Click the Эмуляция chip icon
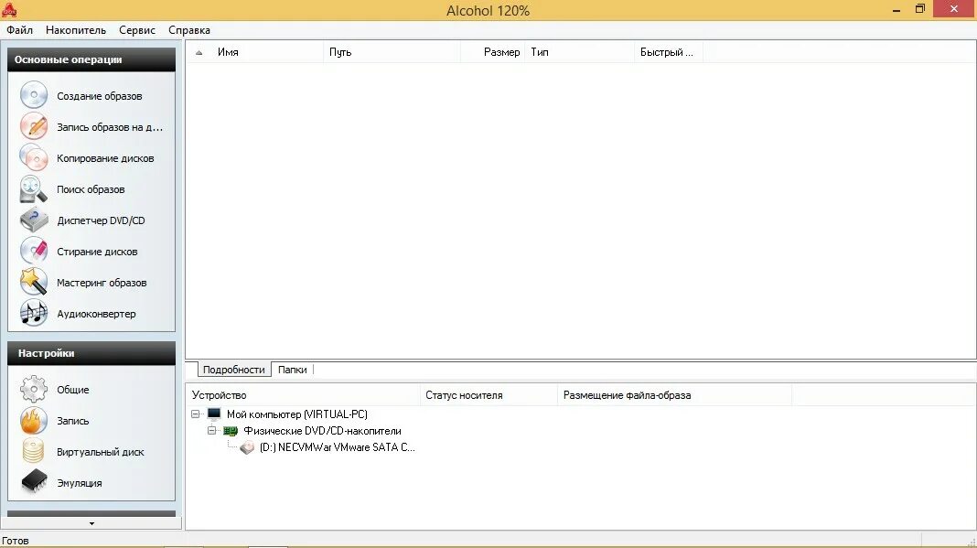 pos(34,482)
